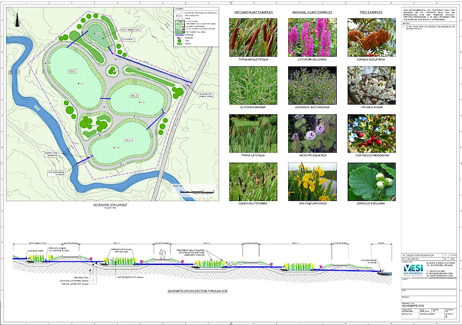The width and height of the screenshot is (462, 325).
Task: Click the website address in the title block
Action: pos(439,276)
